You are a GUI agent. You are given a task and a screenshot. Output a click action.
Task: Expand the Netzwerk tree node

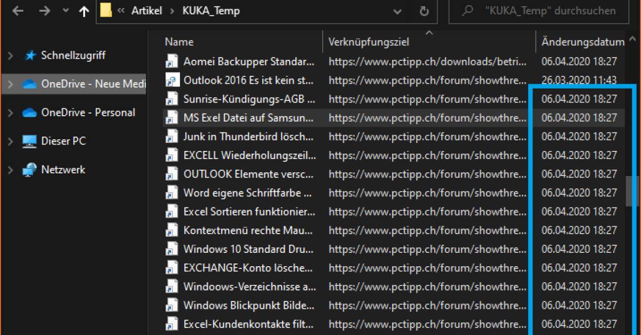pyautogui.click(x=10, y=170)
